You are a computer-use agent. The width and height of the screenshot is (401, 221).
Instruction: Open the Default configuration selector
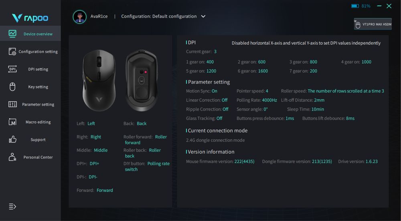coord(159,16)
